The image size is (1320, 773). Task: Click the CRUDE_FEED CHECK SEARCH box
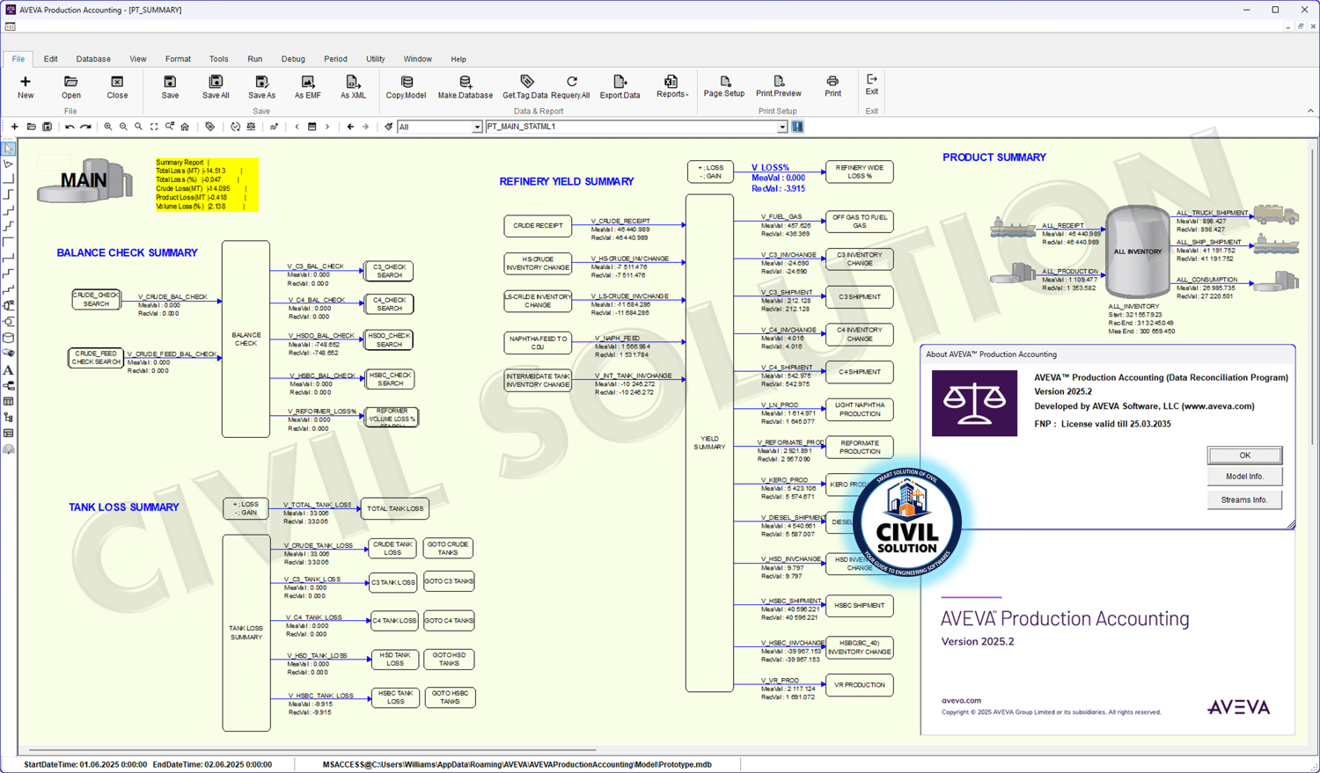pos(96,358)
